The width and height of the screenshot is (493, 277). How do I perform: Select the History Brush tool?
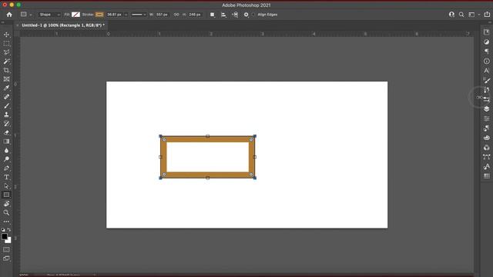[x=6, y=124]
